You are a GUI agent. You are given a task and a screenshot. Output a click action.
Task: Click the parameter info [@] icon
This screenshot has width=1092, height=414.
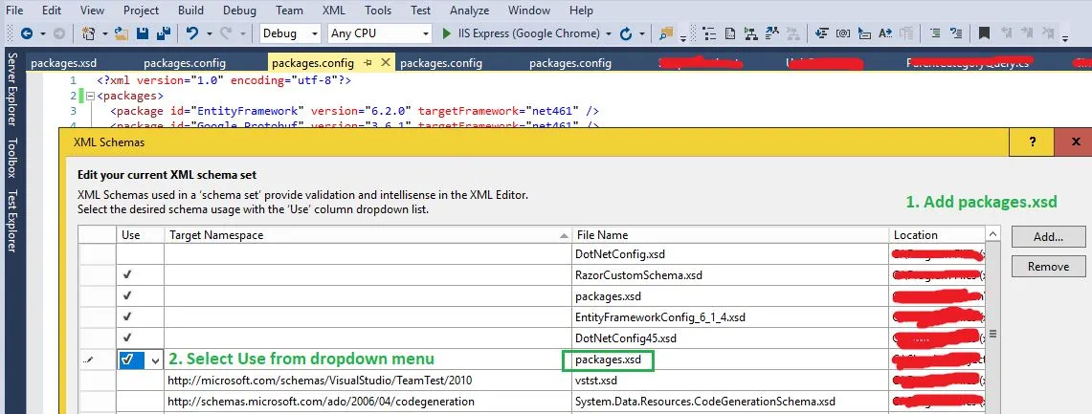click(842, 33)
